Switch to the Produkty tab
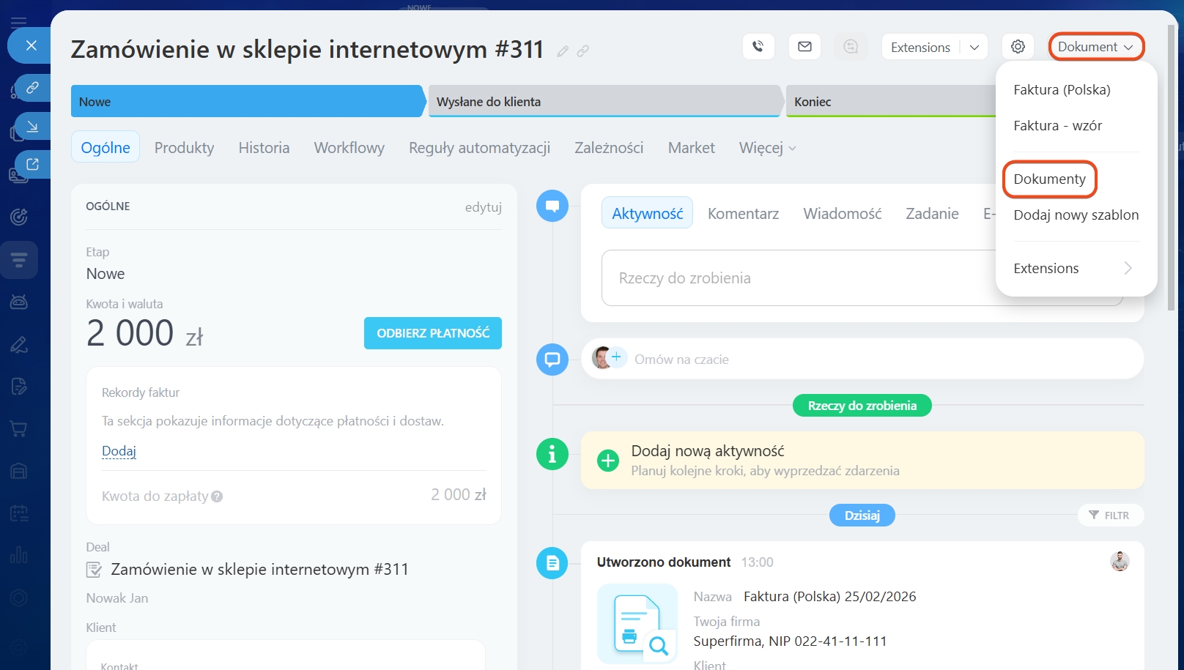 [x=184, y=147]
